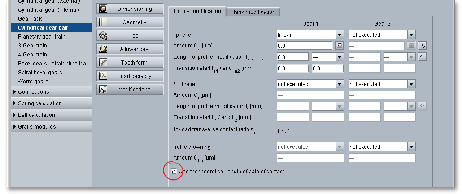462x194 pixels.
Task: Click the Dimensioning button icon
Action: click(x=103, y=9)
